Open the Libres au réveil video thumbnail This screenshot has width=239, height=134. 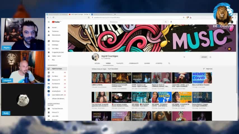(101, 78)
